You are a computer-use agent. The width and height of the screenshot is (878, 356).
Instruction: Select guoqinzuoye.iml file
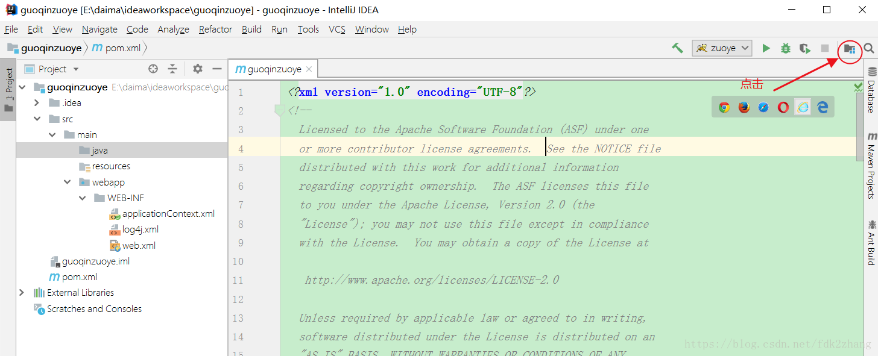90,261
